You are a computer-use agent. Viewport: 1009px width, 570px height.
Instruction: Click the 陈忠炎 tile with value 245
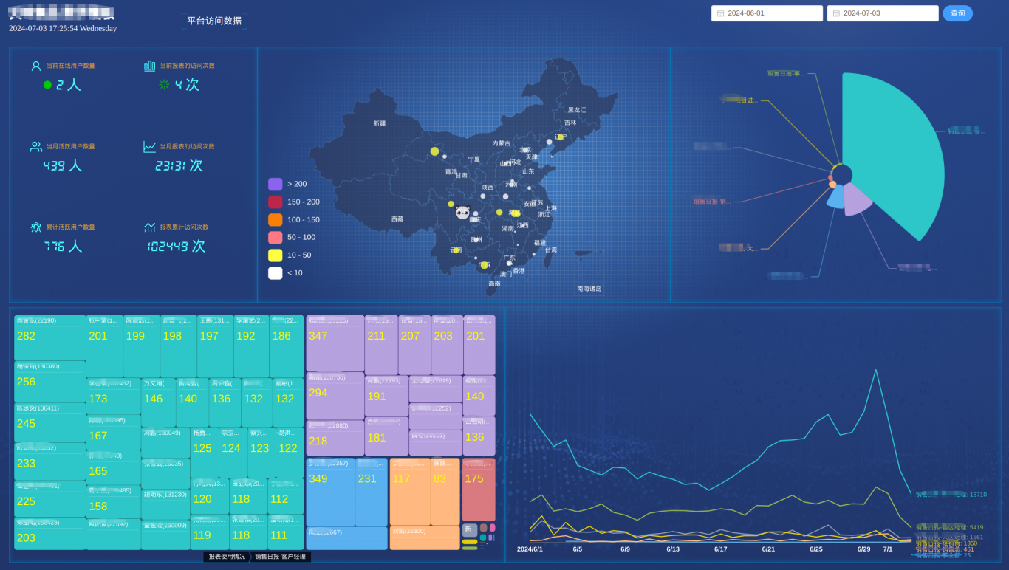(50, 422)
